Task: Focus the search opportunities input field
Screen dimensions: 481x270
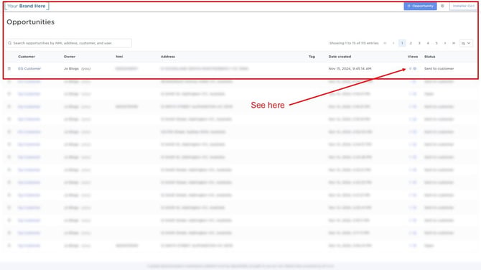Action: pos(69,43)
